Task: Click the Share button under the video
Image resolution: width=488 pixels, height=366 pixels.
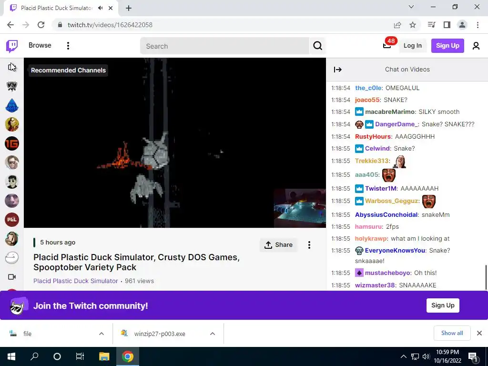Action: tap(278, 245)
